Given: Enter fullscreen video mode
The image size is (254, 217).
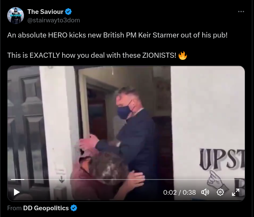Looking at the screenshot, I should [235, 192].
